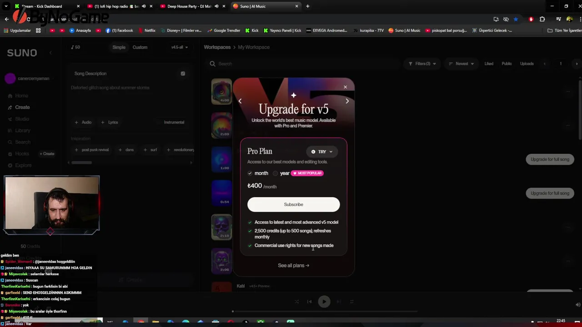Toggle the Uploads filter
This screenshot has width=582, height=327.
pos(527,64)
